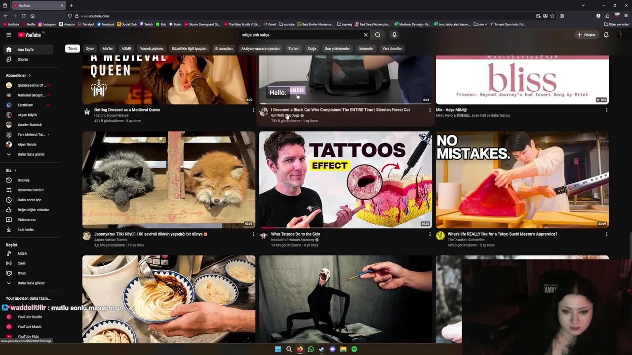Select the Mix'ler filter chip

tap(108, 48)
